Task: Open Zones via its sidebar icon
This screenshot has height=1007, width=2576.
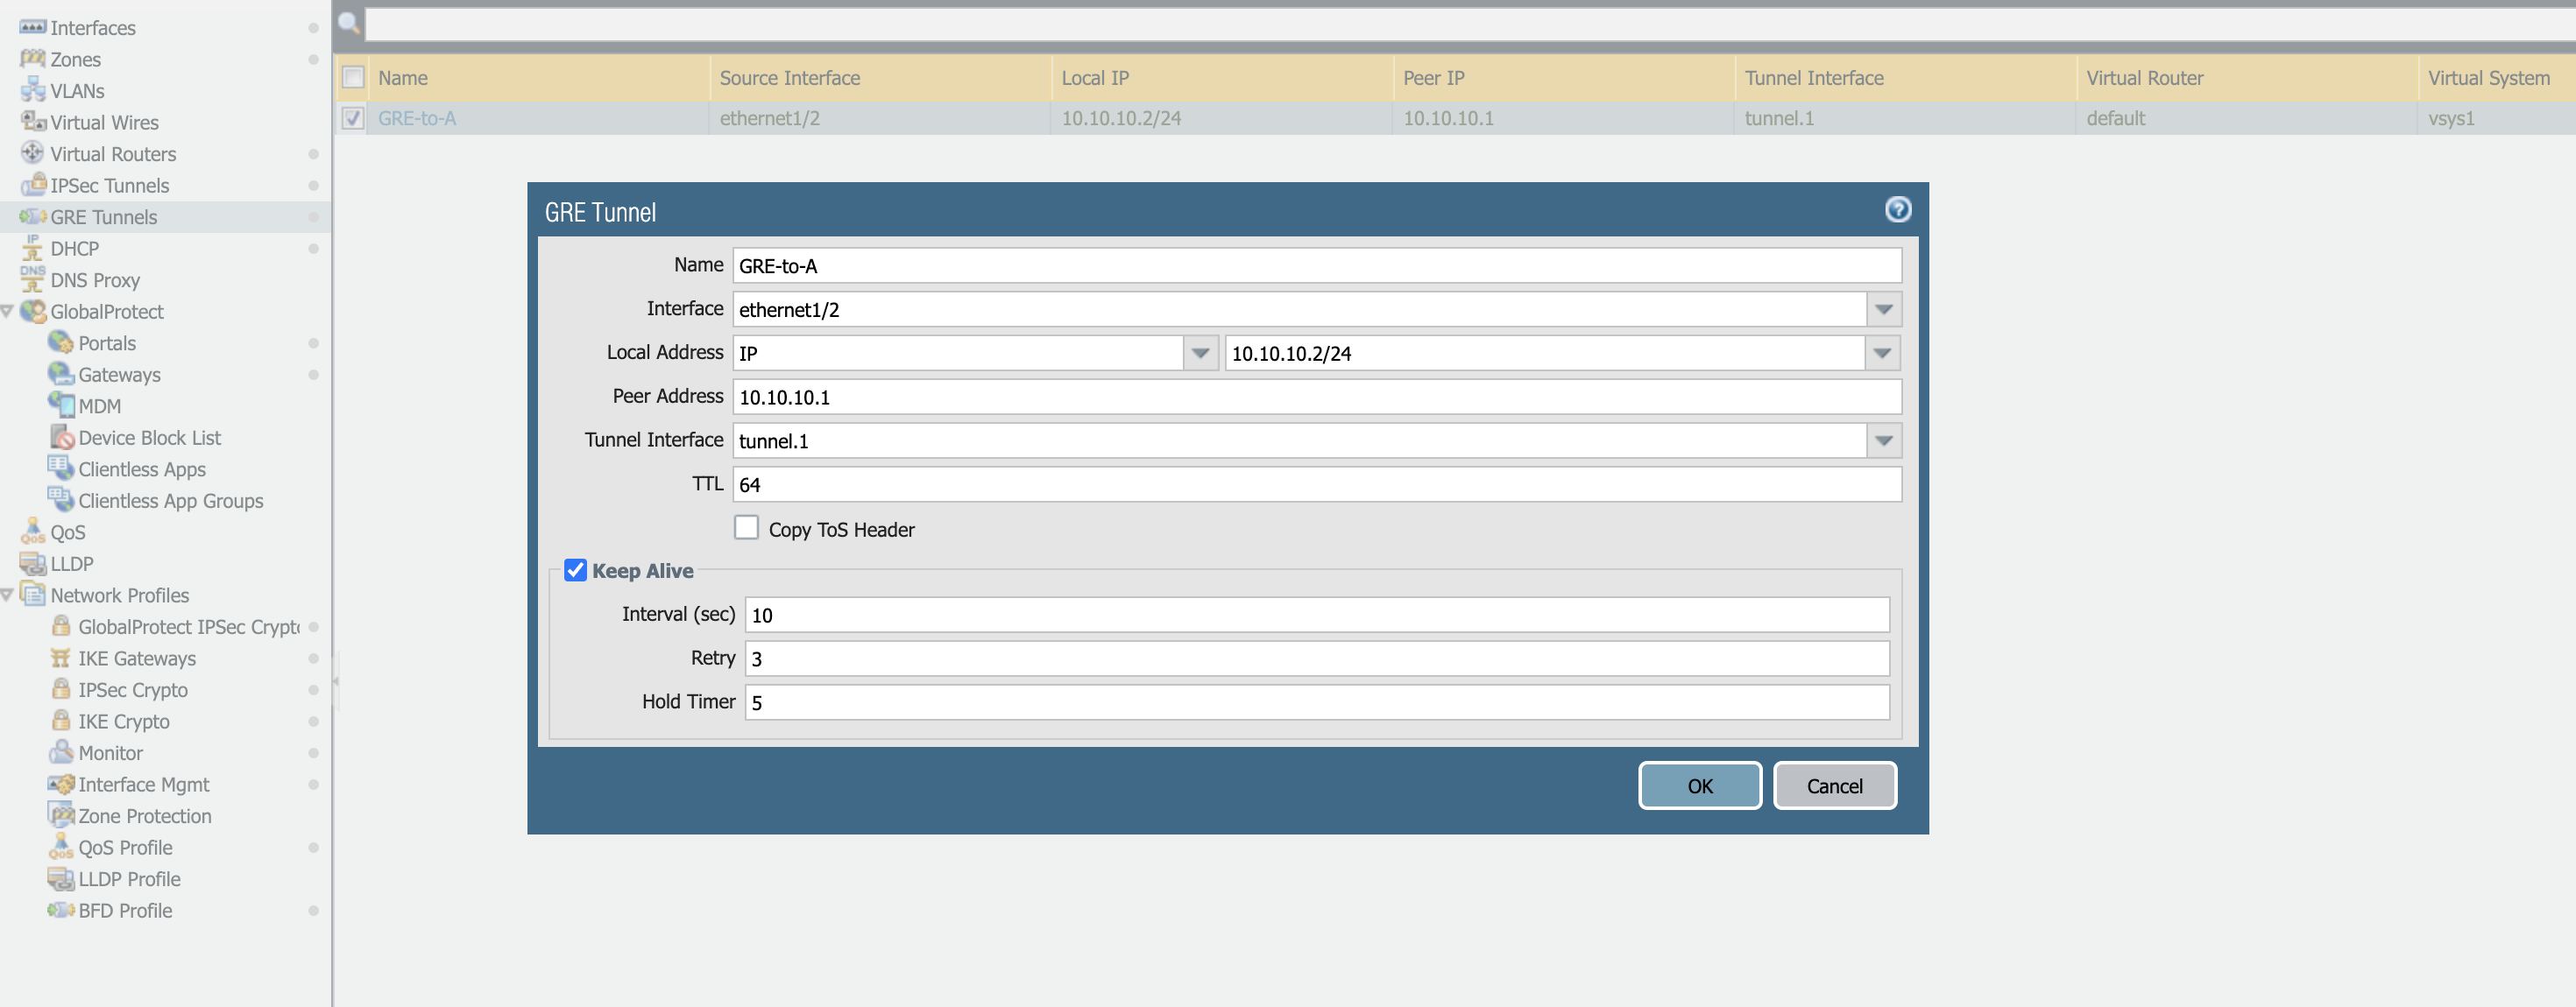Action: [x=32, y=59]
